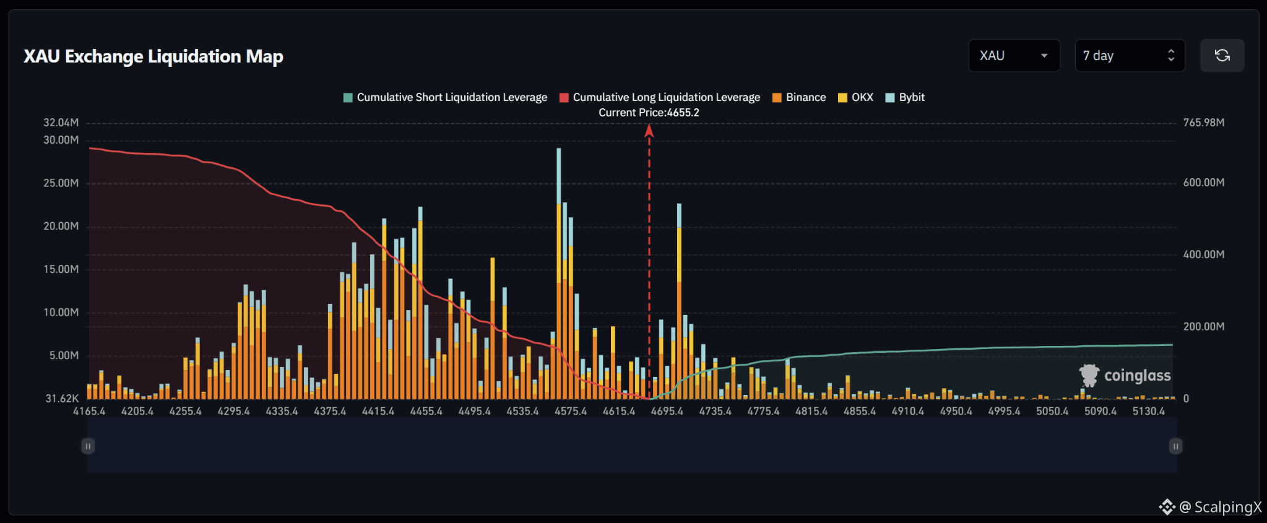Click the zoom range slider track
The image size is (1267, 523).
(631, 446)
